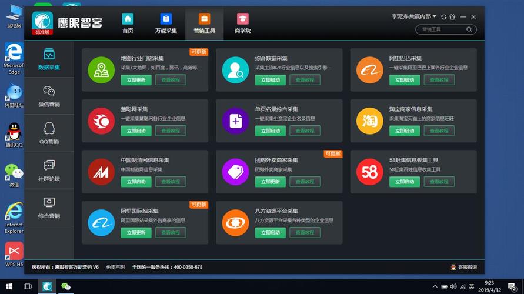The width and height of the screenshot is (524, 294).
Task: Click the skin shirt icon in the title bar
Action: 453,17
